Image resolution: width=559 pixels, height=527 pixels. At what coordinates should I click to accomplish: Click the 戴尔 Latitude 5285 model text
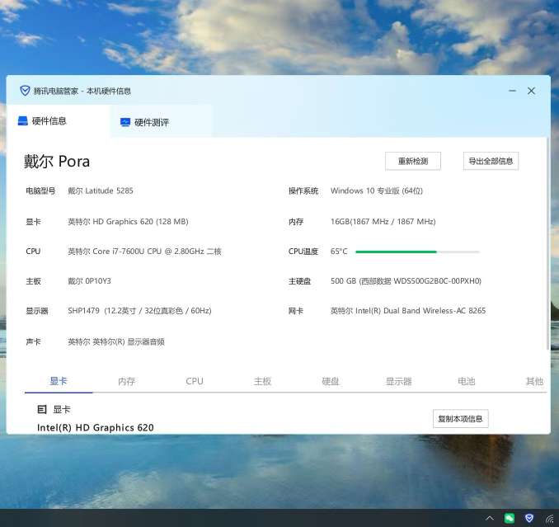pyautogui.click(x=101, y=191)
